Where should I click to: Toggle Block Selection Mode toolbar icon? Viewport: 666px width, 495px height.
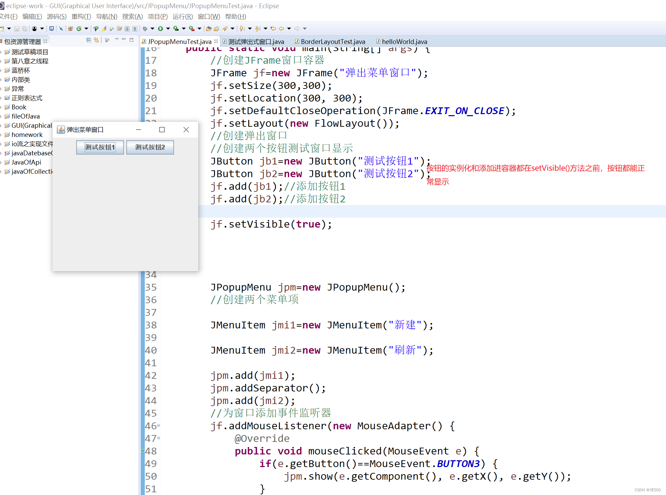127,29
